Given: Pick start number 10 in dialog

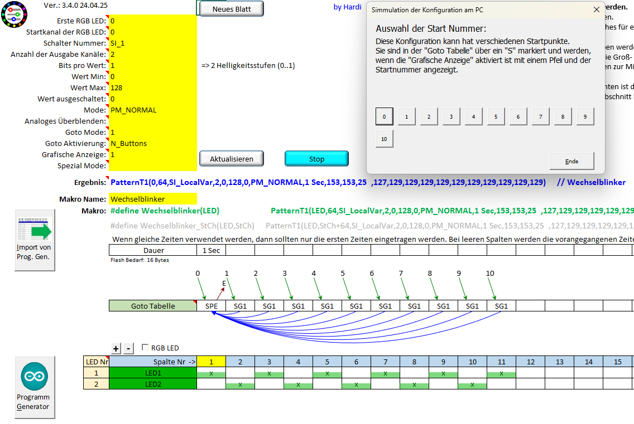Looking at the screenshot, I should 384,139.
